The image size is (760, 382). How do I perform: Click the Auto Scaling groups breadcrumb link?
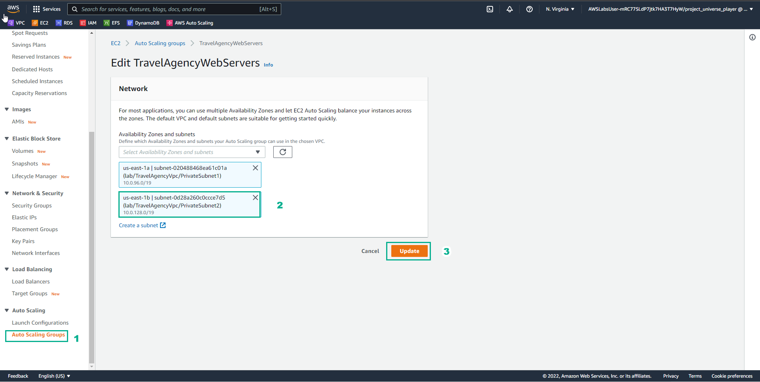coord(160,43)
